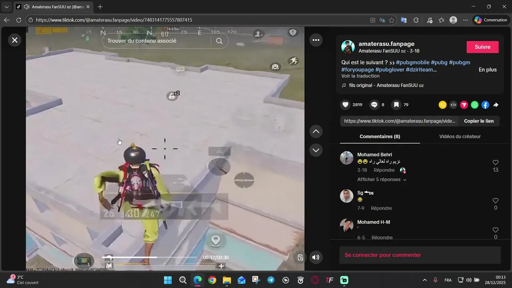Open the Mohamed H-M commenter name
Screen dimensions: 512x288
point(374,222)
